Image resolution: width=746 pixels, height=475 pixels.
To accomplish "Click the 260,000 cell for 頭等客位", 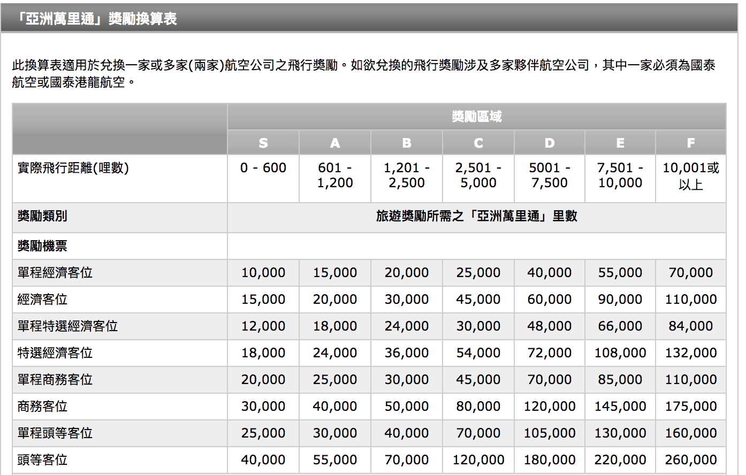I will (x=690, y=460).
